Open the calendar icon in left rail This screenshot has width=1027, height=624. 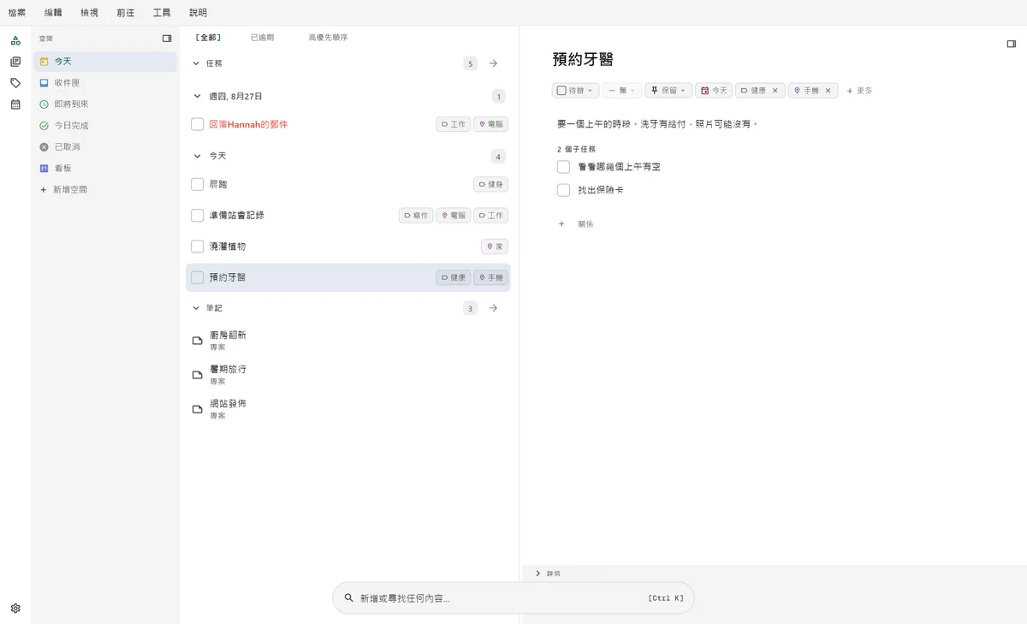coord(15,104)
